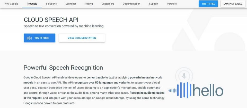
Task: Click the TRY IT FREE button under Cloud Speech API
Action: 40,38
